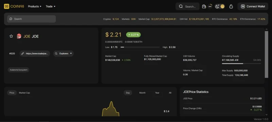The height and width of the screenshot is (122, 272).
Task: Click the JOE token logo
Action: (19, 36)
